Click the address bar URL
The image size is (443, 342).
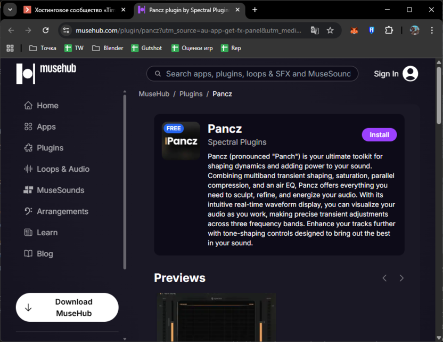coord(188,30)
